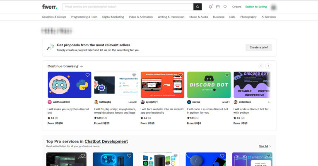This screenshot has height=166, width=318.
Task: Open title 'I will code a custom discord bot'
Action: tap(208, 111)
